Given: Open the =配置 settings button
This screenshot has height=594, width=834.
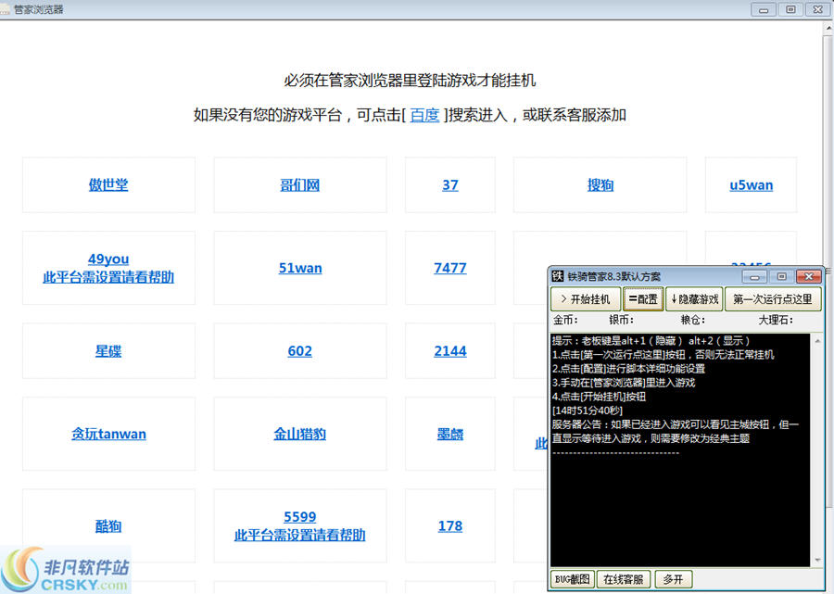Looking at the screenshot, I should pyautogui.click(x=643, y=299).
